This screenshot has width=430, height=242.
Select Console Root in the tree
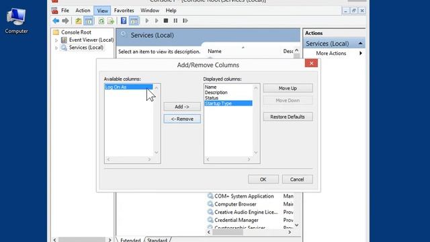(x=76, y=32)
